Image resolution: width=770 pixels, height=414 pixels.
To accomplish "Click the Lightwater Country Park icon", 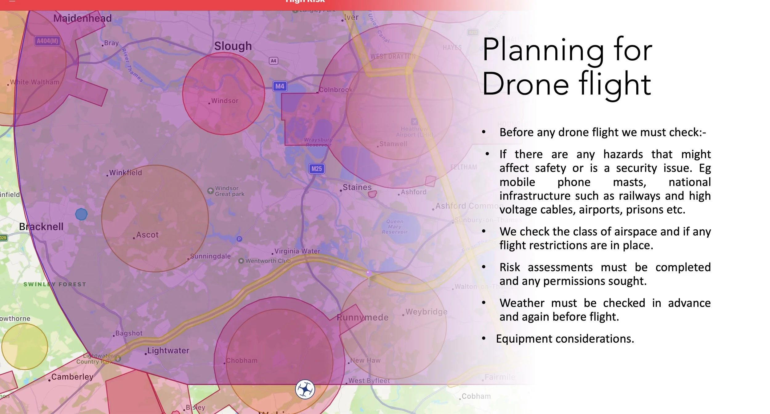I will click(x=118, y=358).
